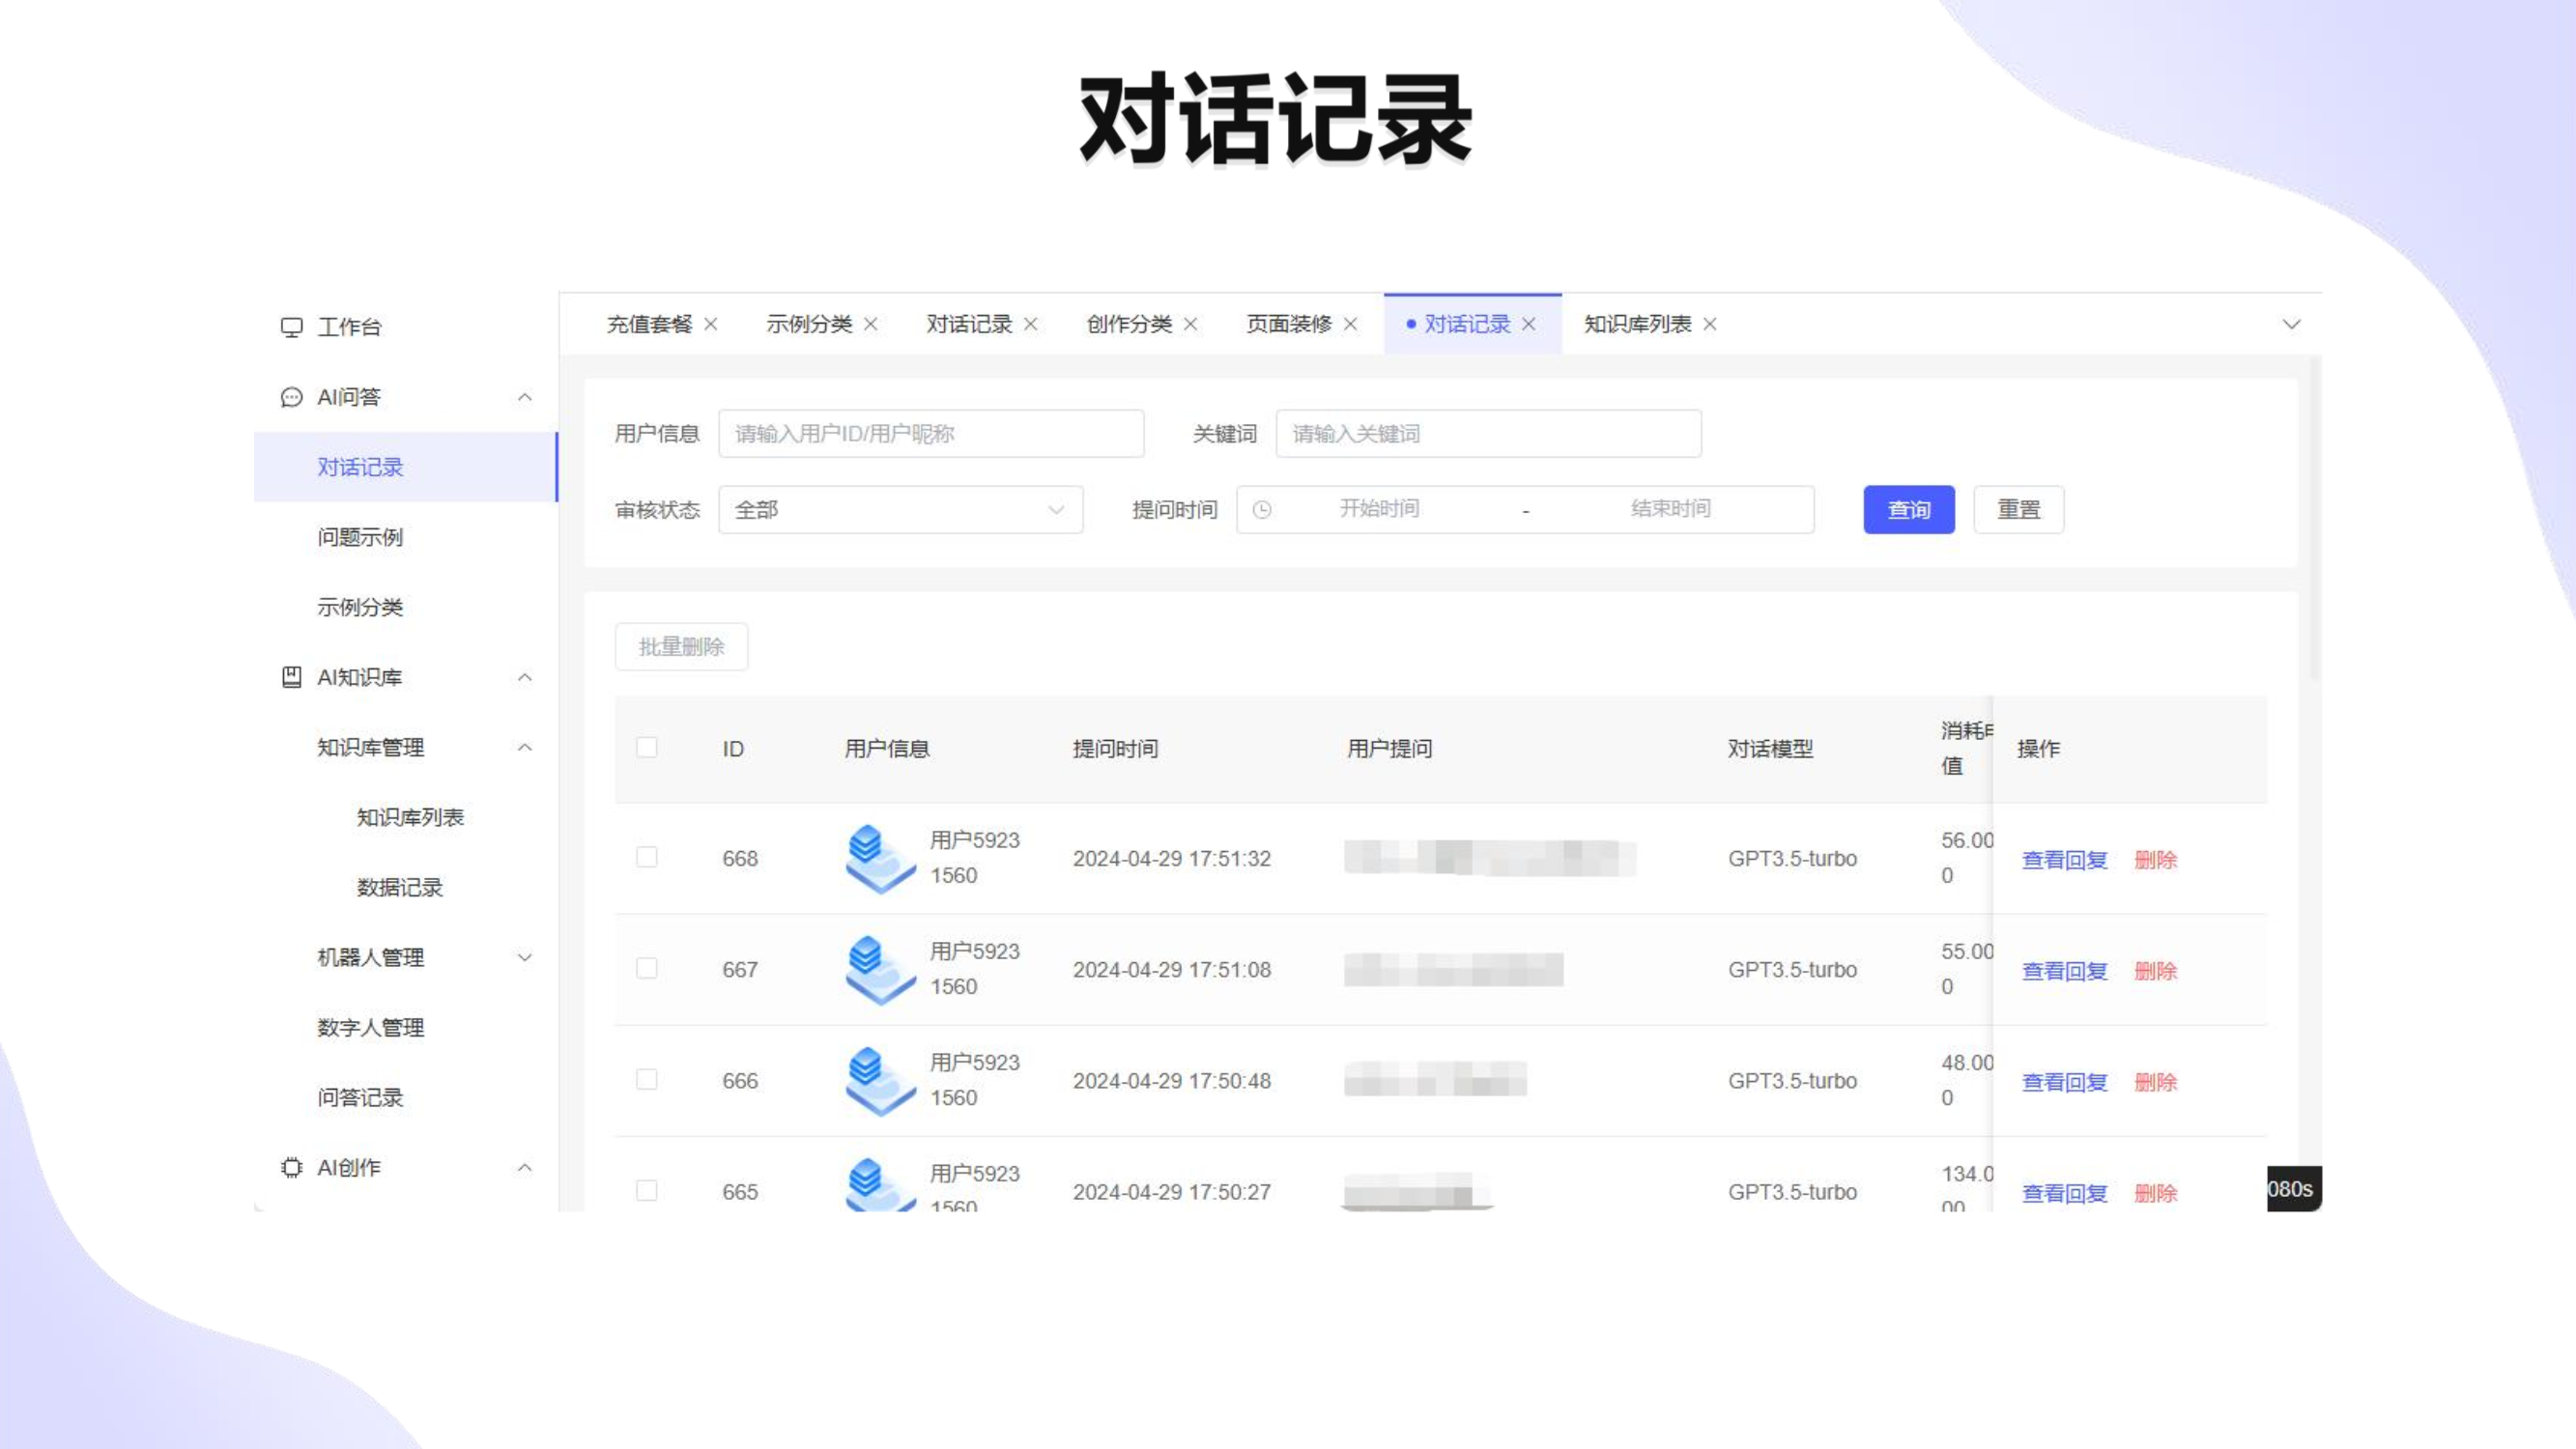The height and width of the screenshot is (1449, 2576).
Task: Click the vertical scrollbar on right edge
Action: (x=2314, y=520)
